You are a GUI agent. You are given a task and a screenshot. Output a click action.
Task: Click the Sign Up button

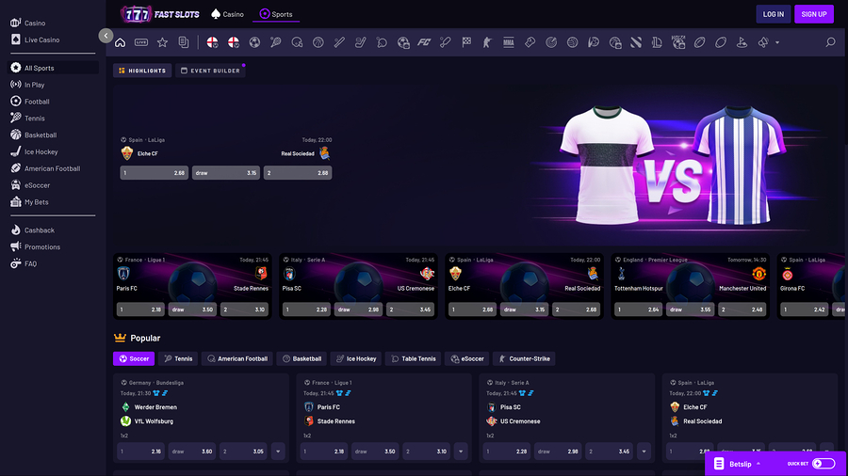(813, 14)
